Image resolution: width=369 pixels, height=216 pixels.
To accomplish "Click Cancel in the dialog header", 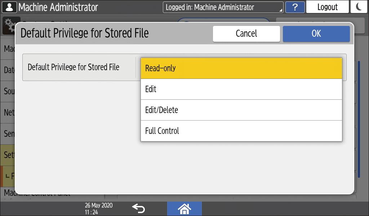I will click(246, 33).
